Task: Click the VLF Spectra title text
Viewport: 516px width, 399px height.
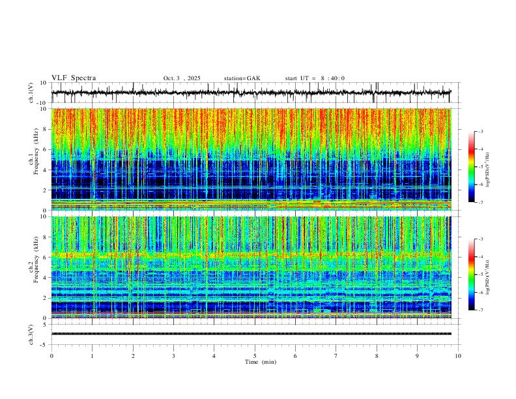Action: coord(74,78)
